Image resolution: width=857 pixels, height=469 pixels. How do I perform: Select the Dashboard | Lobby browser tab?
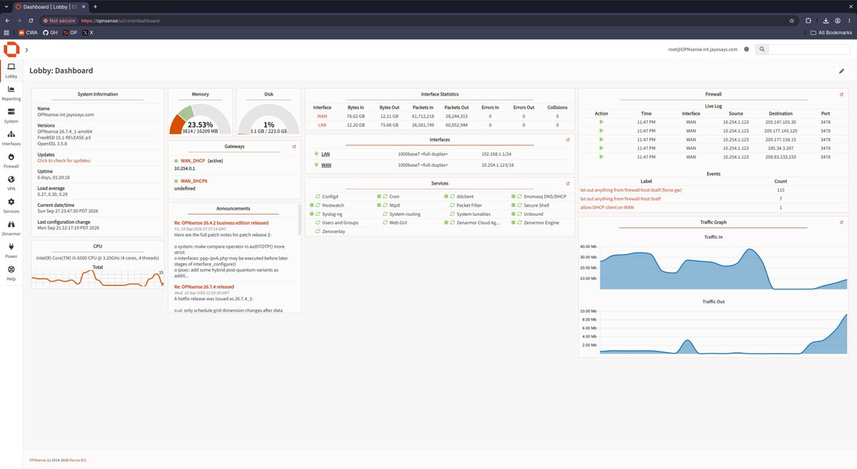[x=51, y=6]
